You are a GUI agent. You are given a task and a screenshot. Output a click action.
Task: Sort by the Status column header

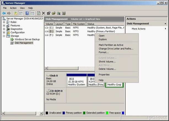[x=105, y=24]
